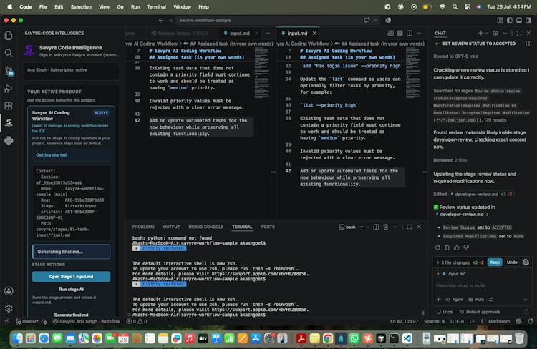Start a new chat with plus icon
Screen dimensions: 537x349
[x=481, y=33]
